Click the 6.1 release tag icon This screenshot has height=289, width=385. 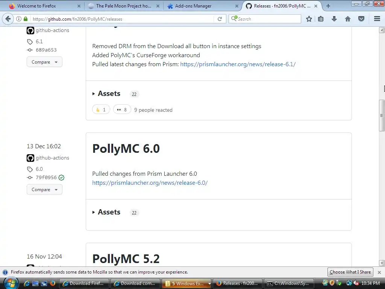[30, 42]
